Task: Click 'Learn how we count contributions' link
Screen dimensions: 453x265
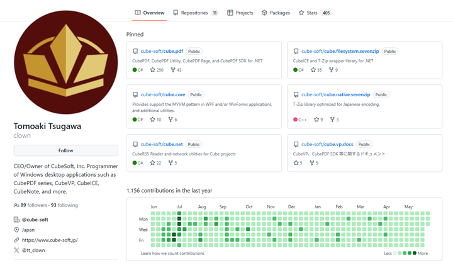Action: (172, 253)
